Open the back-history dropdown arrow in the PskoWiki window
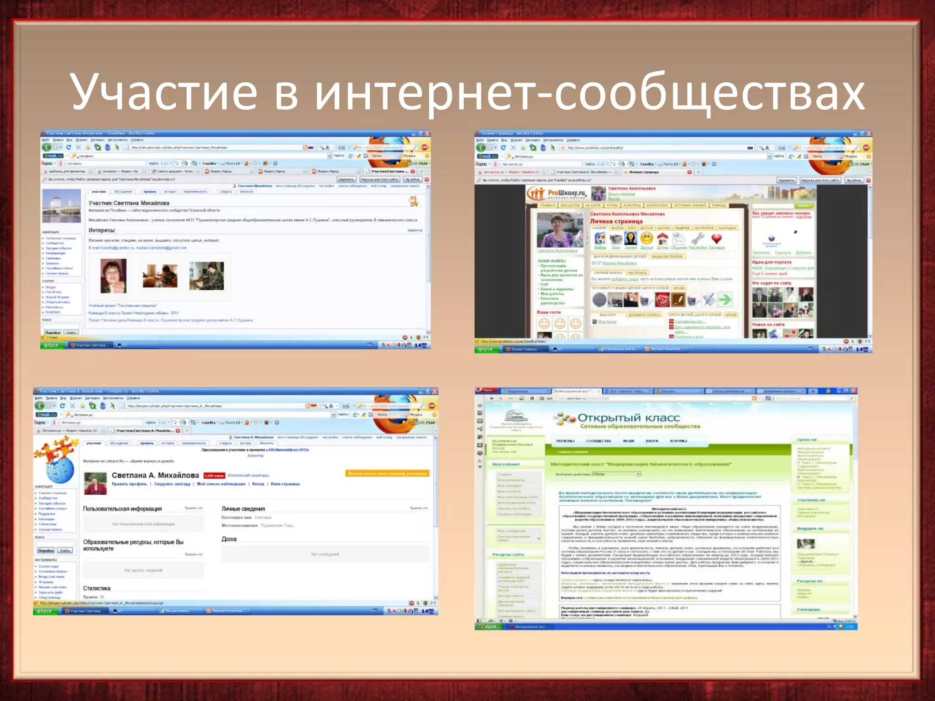 pyautogui.click(x=61, y=147)
